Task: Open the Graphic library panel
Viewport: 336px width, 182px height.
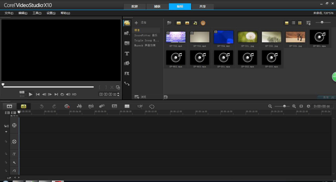Action: coord(127,63)
